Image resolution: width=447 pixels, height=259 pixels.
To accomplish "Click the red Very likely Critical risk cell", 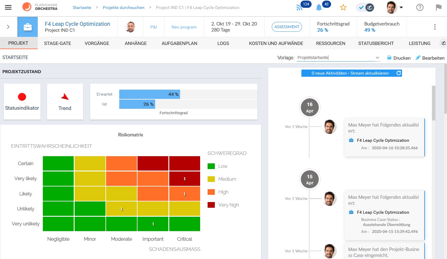I will (185, 179).
